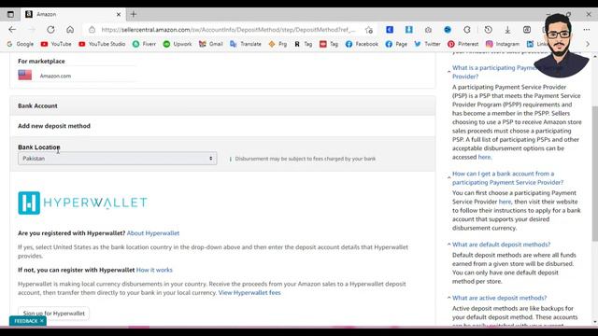Viewport: 598px width, 336px height.
Task: Open a new tab with plus icon
Action: (134, 14)
